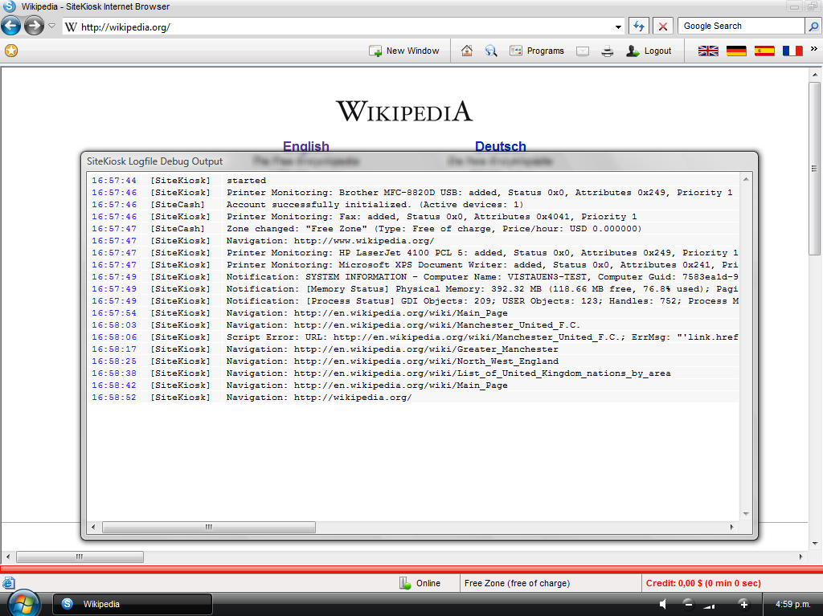823x616 pixels.
Task: Switch language with the German flag
Action: [x=736, y=51]
